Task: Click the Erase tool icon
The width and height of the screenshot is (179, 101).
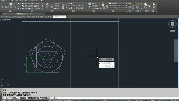Action: tap(43, 3)
